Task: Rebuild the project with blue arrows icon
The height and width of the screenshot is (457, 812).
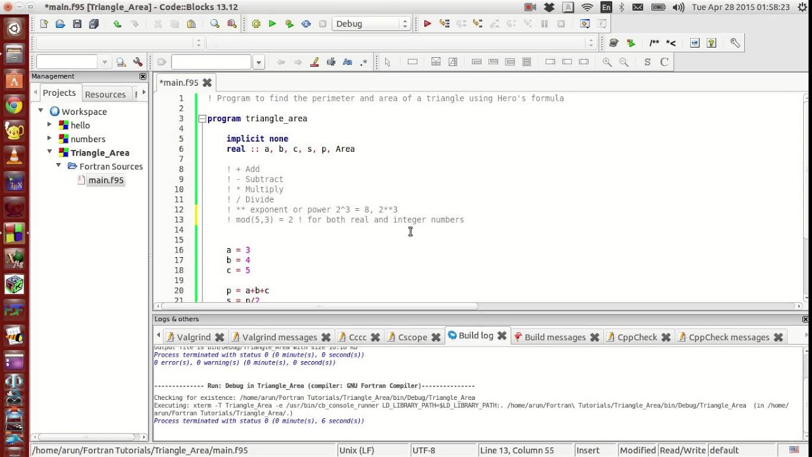Action: point(306,23)
